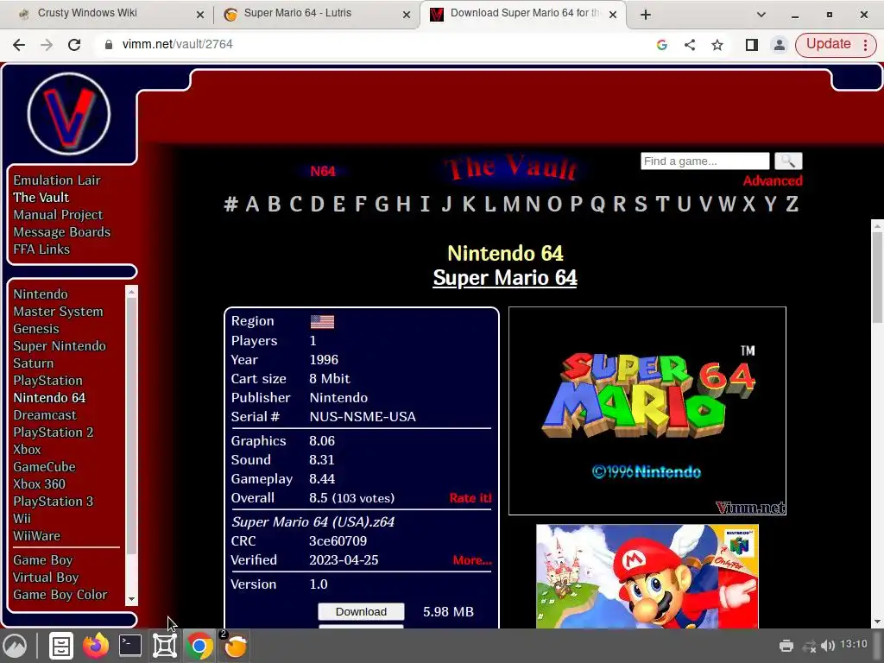Screen dimensions: 884x663
Task: Click the magnifier search button in The Vault
Action: pos(788,161)
